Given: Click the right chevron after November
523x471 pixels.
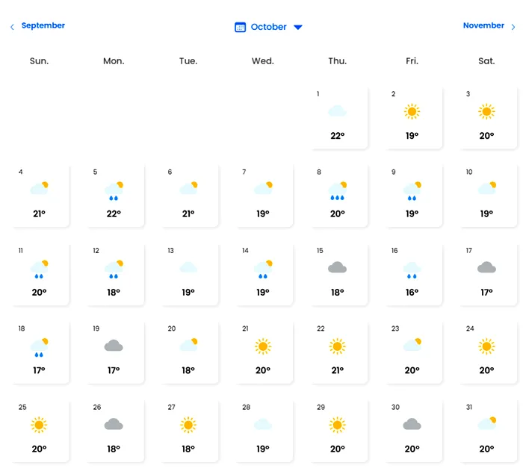Looking at the screenshot, I should pyautogui.click(x=513, y=27).
